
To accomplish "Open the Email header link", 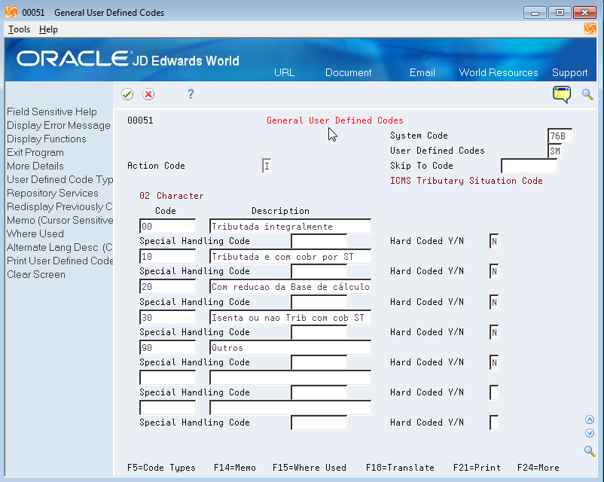I will pyautogui.click(x=422, y=72).
